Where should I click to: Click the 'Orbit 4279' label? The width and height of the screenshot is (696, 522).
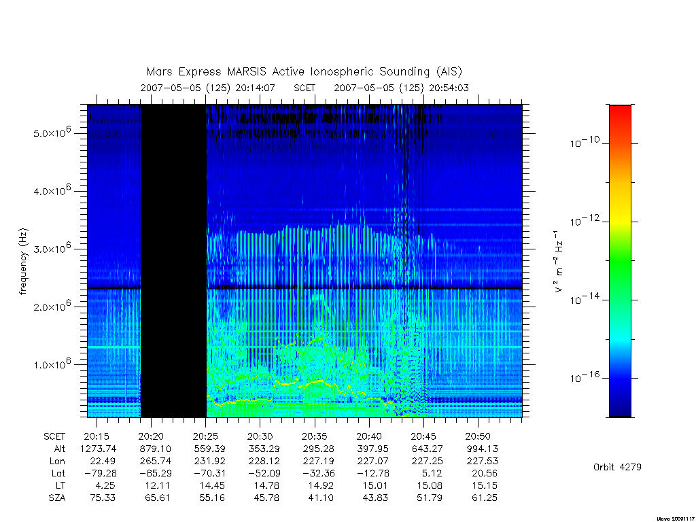point(617,467)
